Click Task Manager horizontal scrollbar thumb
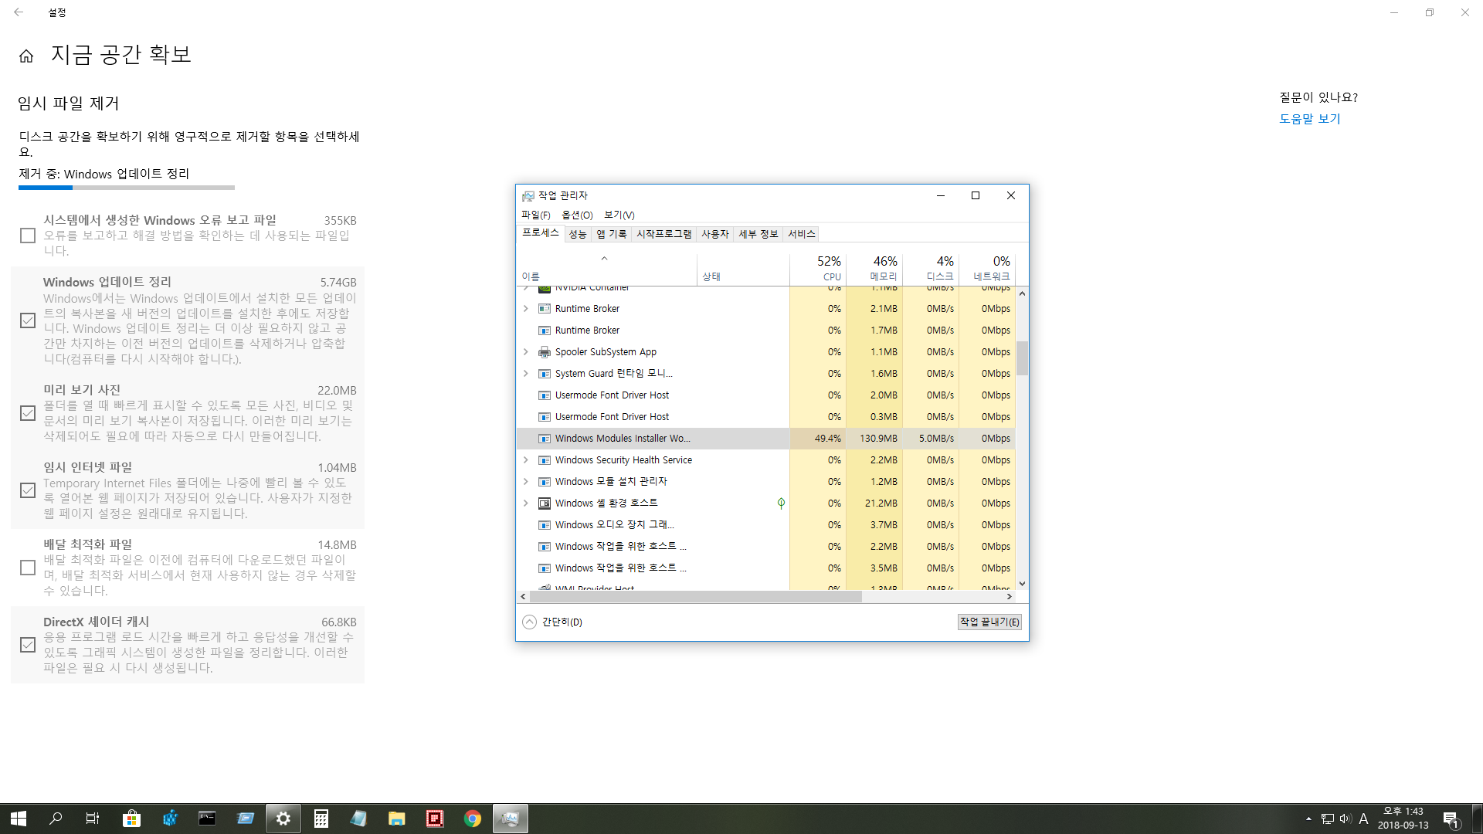Image resolution: width=1483 pixels, height=834 pixels. click(694, 597)
